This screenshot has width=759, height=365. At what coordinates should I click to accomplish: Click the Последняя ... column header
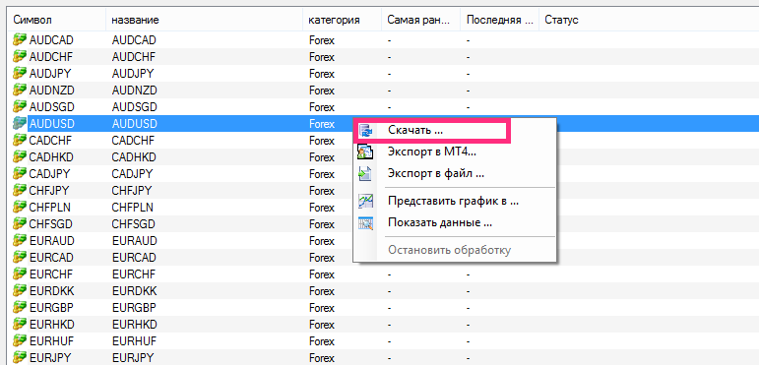click(499, 21)
